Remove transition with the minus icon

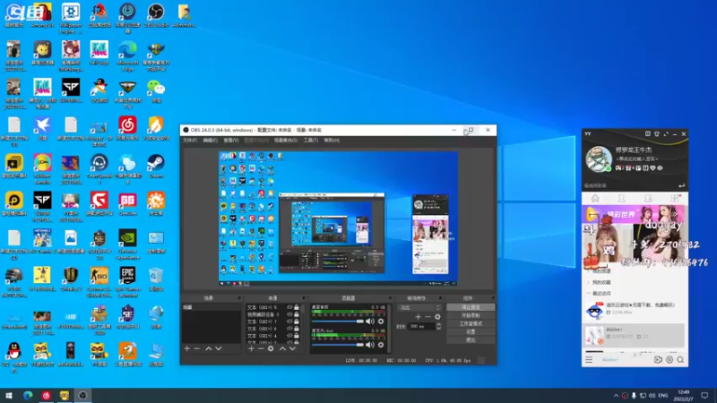[x=428, y=317]
